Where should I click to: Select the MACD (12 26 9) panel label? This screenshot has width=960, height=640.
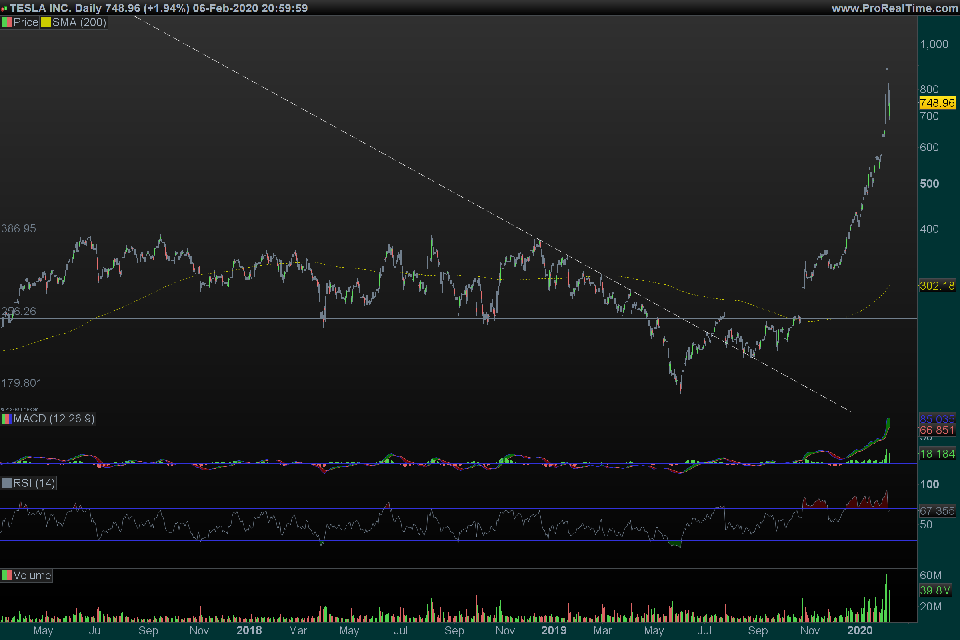(x=54, y=419)
